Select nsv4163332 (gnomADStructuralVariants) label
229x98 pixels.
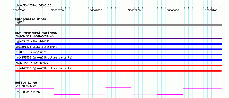tap(44, 68)
